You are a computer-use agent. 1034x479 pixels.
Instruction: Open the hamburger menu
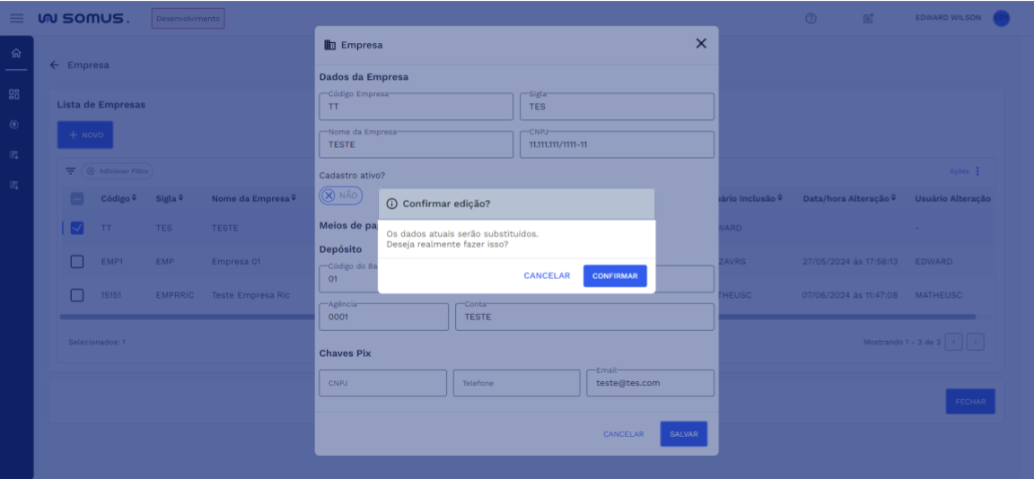pos(16,18)
